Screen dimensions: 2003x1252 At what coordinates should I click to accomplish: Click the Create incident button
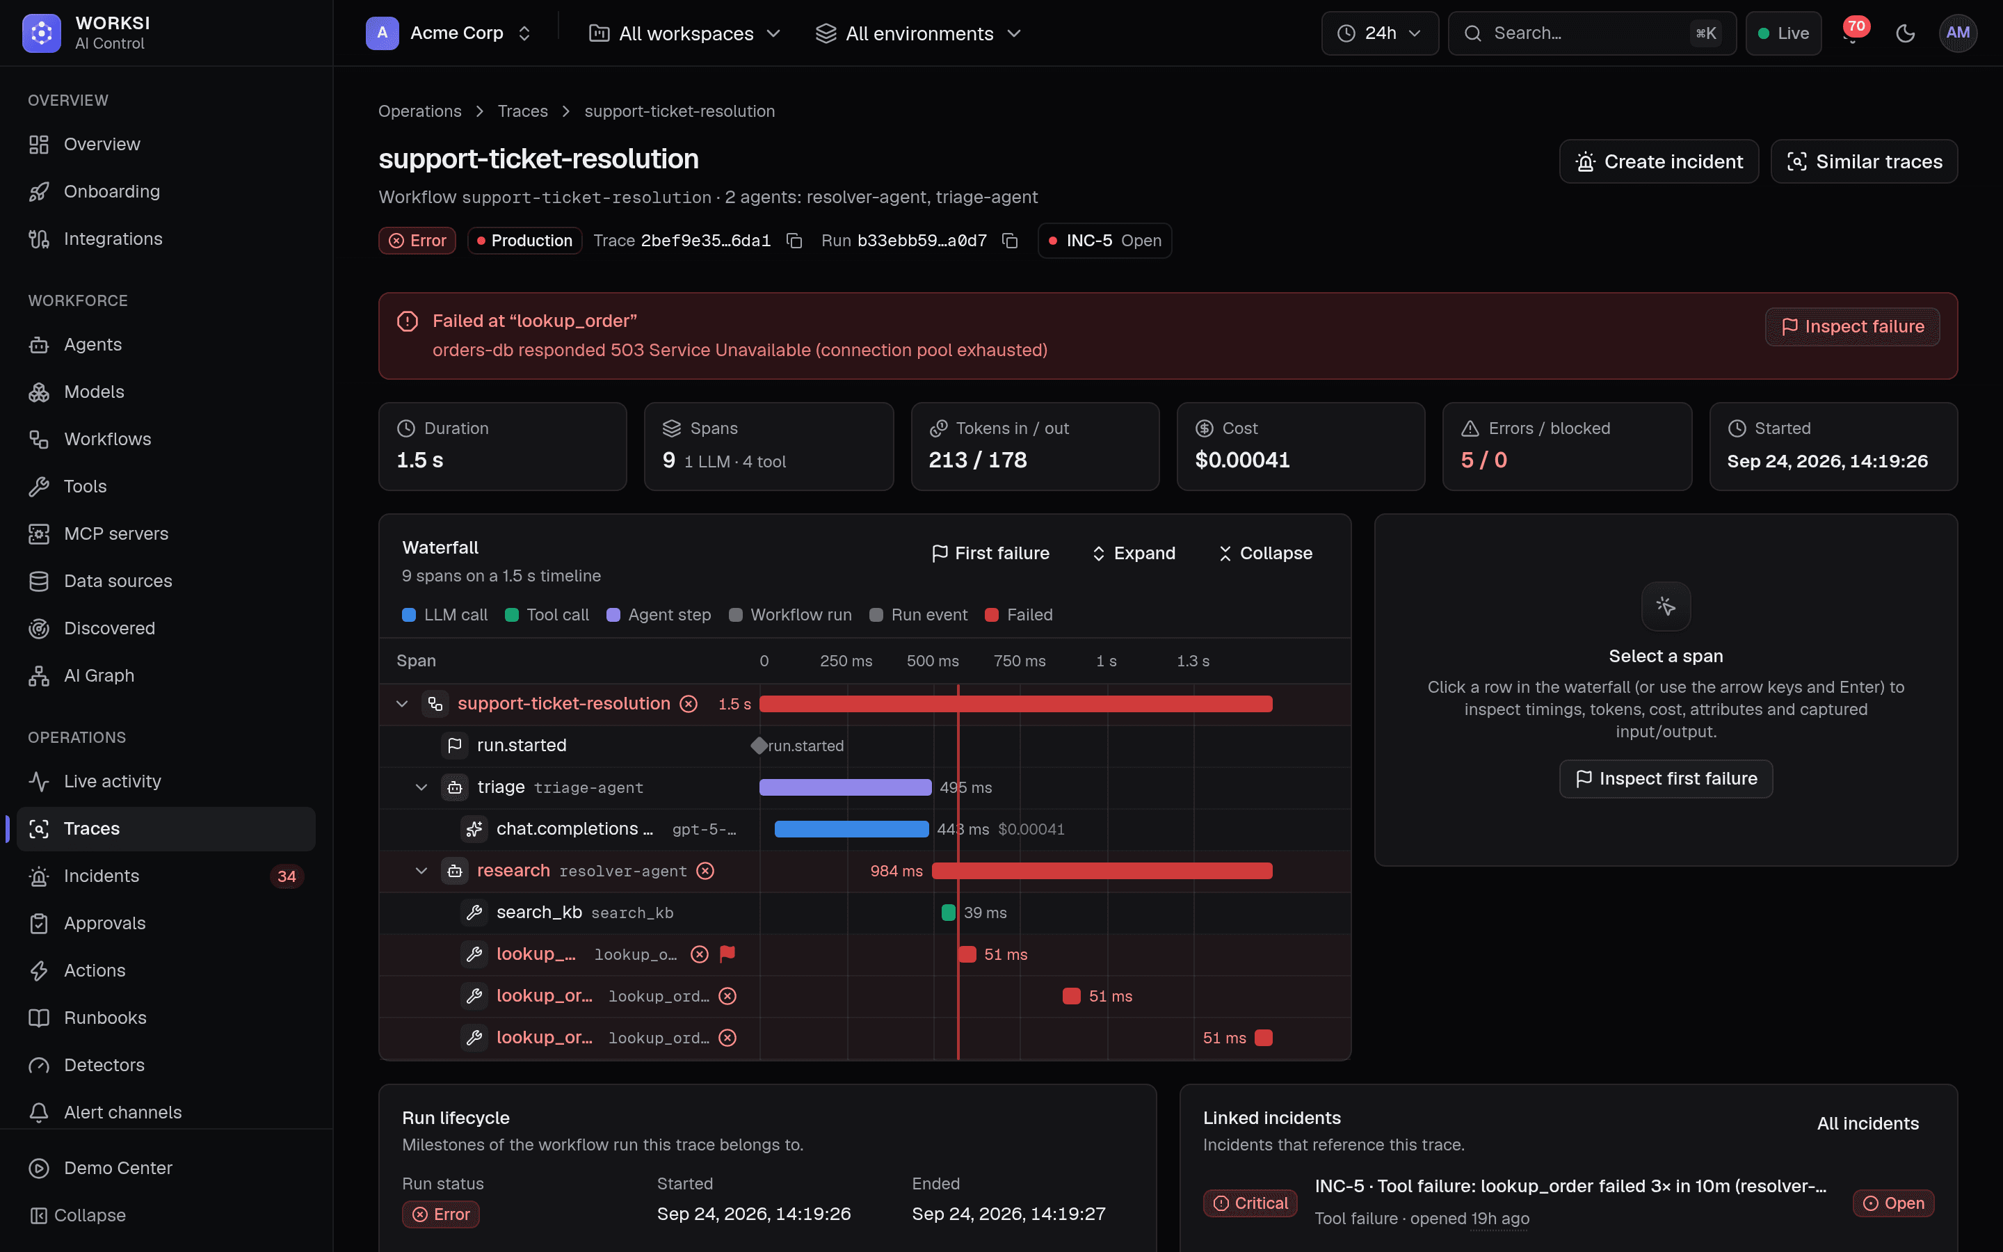[x=1659, y=161]
